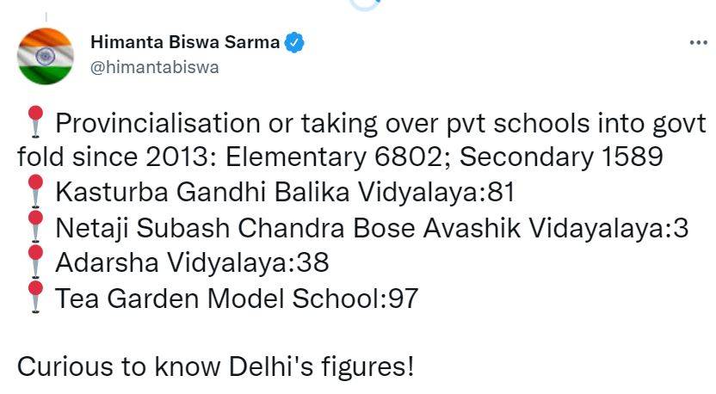Click 'Curious to know Delhi's figures!' text

215,366
